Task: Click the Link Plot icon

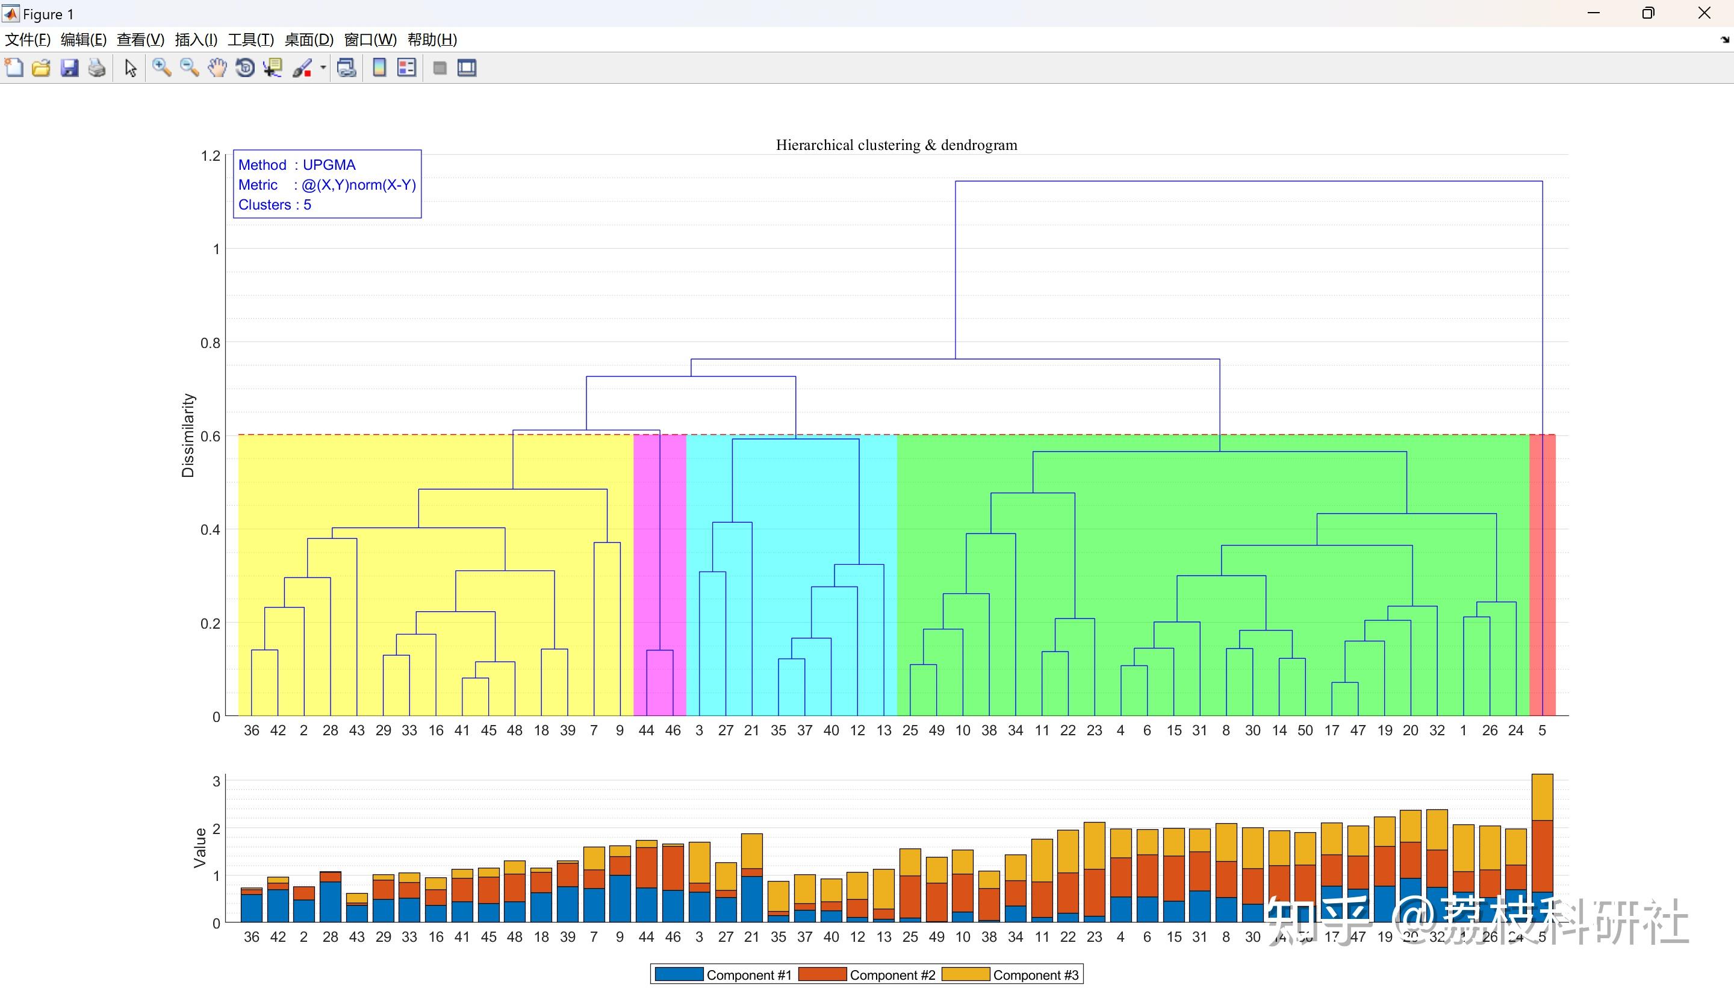Action: pos(346,67)
